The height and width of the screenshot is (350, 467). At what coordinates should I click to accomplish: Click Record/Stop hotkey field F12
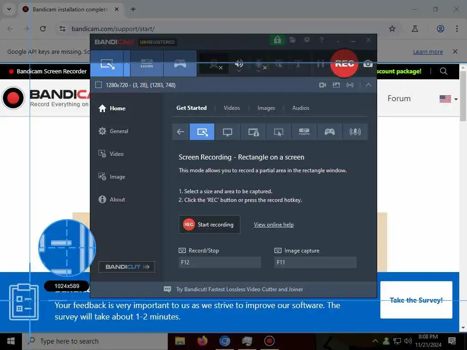[x=220, y=262]
